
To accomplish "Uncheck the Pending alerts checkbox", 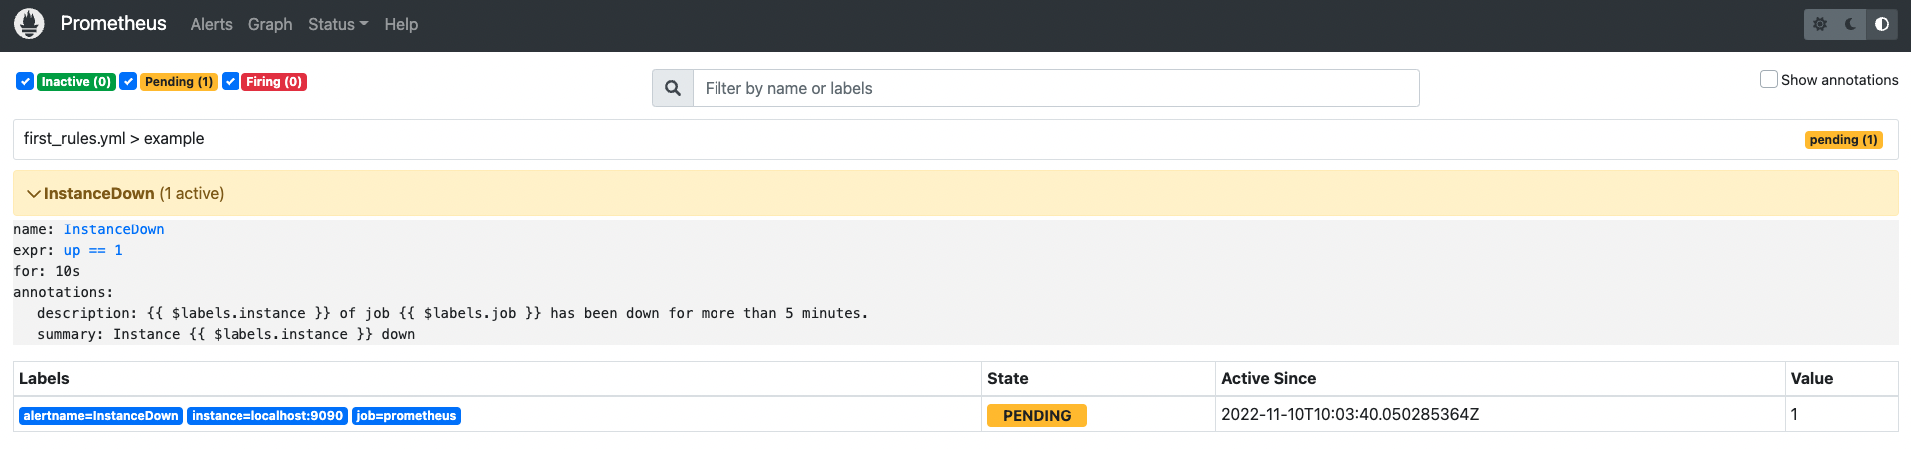I will click(x=128, y=81).
